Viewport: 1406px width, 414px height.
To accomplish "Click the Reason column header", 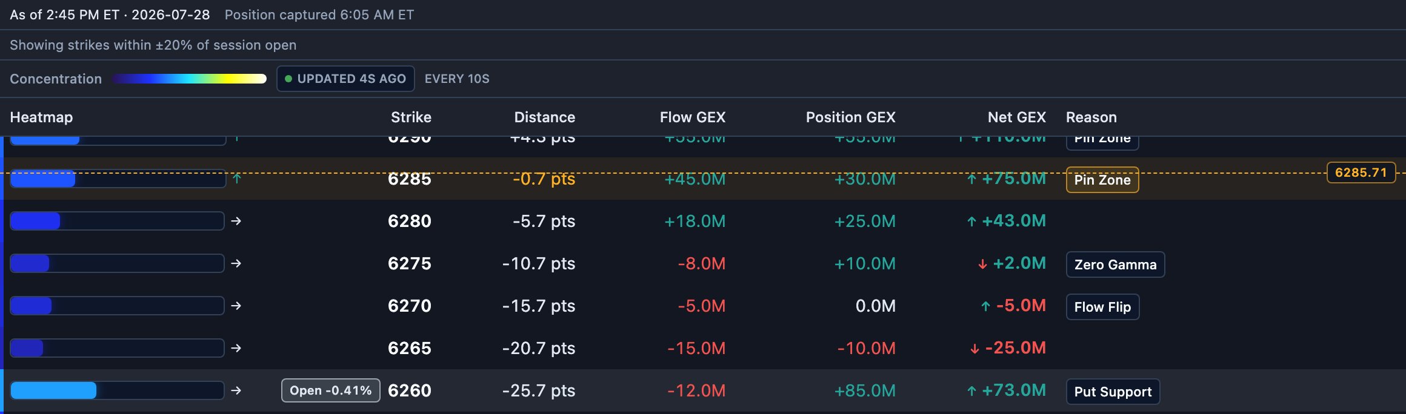I will [1091, 117].
